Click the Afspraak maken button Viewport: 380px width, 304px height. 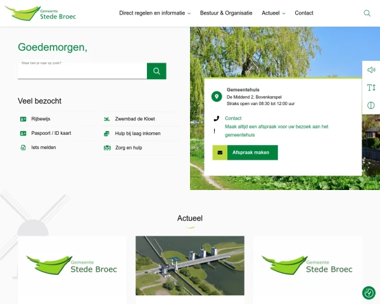point(245,153)
